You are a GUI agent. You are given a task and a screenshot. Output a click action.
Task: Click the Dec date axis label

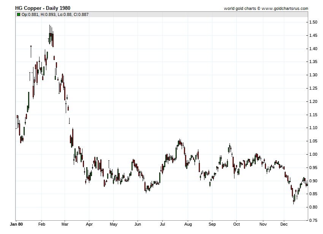click(284, 225)
